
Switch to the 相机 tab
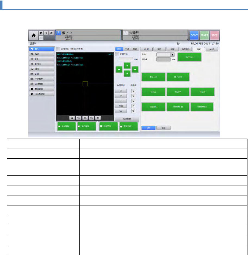click(159, 49)
